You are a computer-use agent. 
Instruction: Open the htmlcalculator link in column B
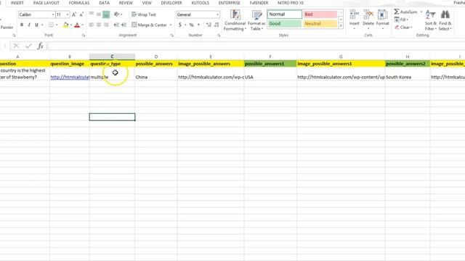click(x=70, y=77)
